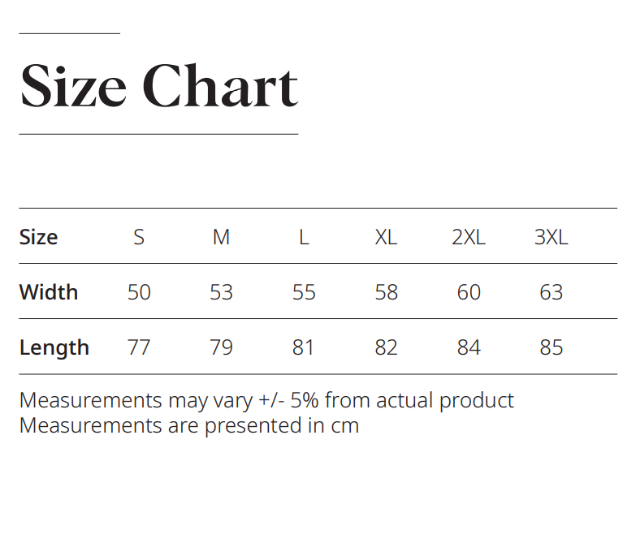Select the 2XL size column header
The width and height of the screenshot is (623, 543).
[x=469, y=237]
